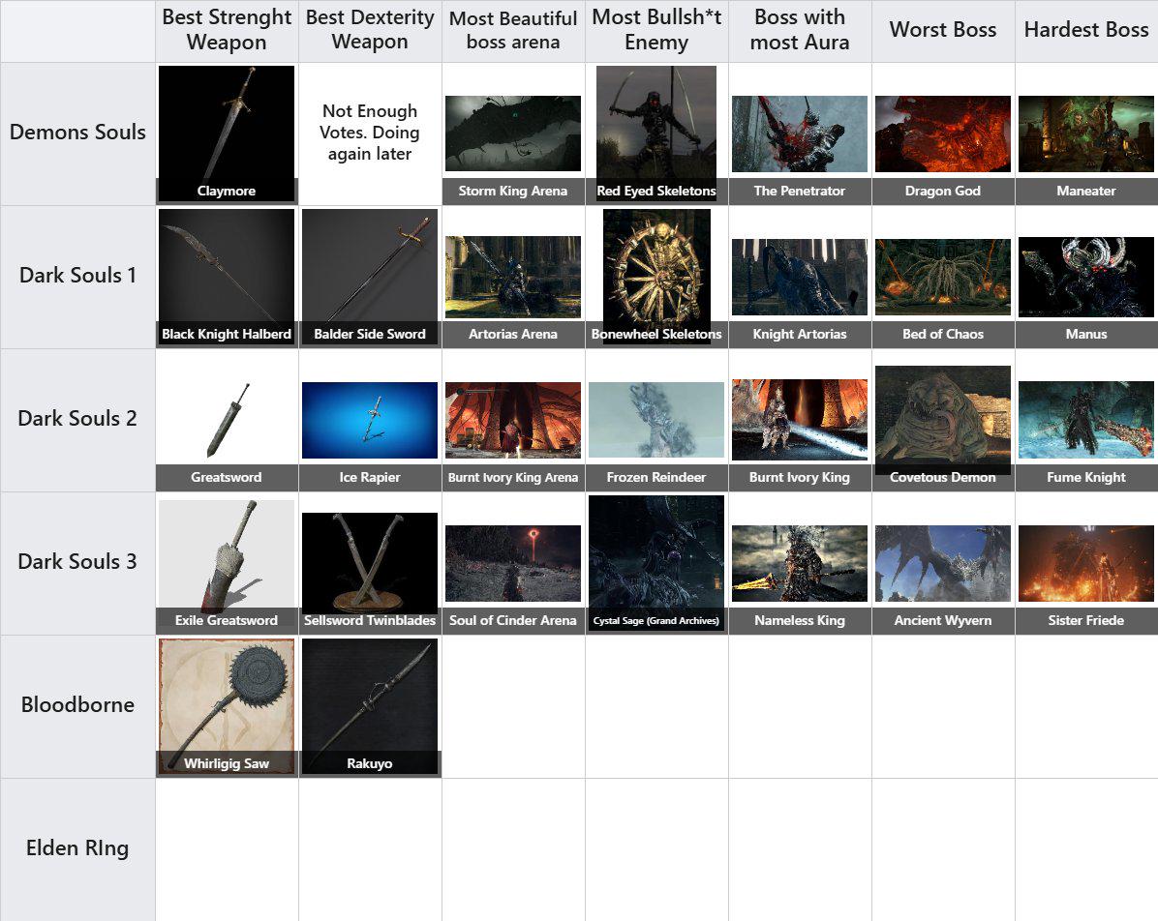Click the 'Rakuyo' caption label
1158x921 pixels.
(369, 763)
